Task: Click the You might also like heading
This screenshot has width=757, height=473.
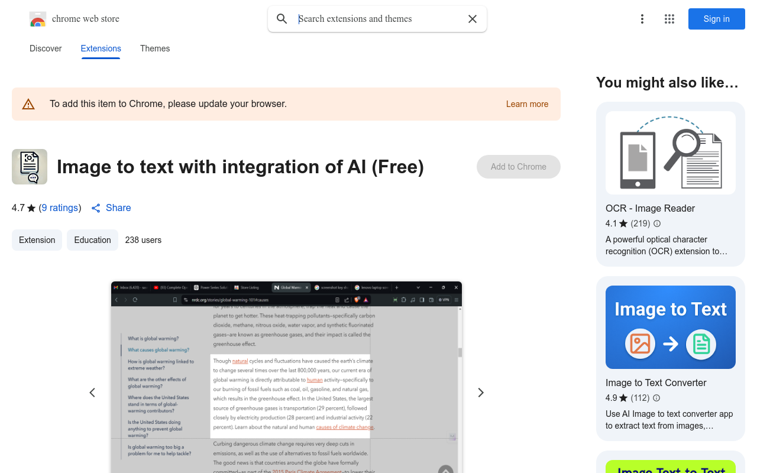Action: (667, 82)
